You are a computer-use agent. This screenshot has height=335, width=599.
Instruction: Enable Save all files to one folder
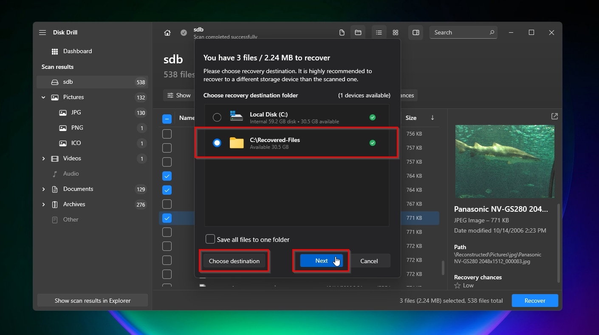pyautogui.click(x=210, y=239)
